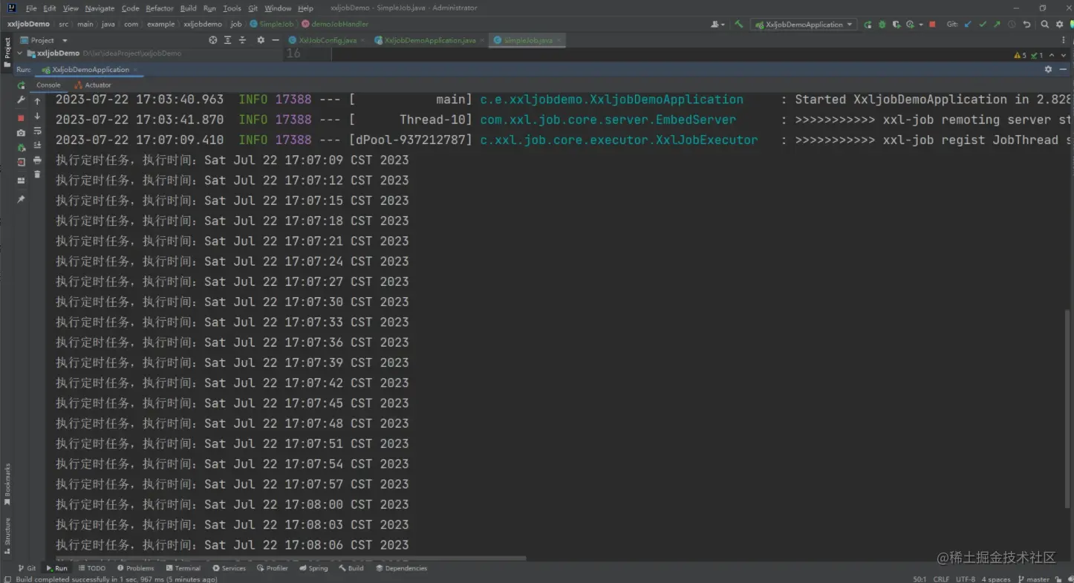Switch to the Actuator tab

pos(93,85)
